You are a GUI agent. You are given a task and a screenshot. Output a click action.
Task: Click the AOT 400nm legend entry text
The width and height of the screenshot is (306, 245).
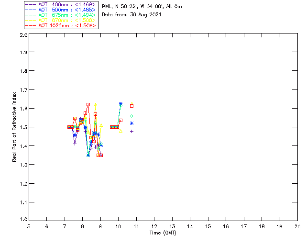(67, 4)
